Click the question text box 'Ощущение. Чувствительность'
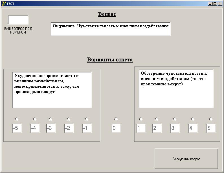This screenshot has height=173, width=224. [x=111, y=29]
